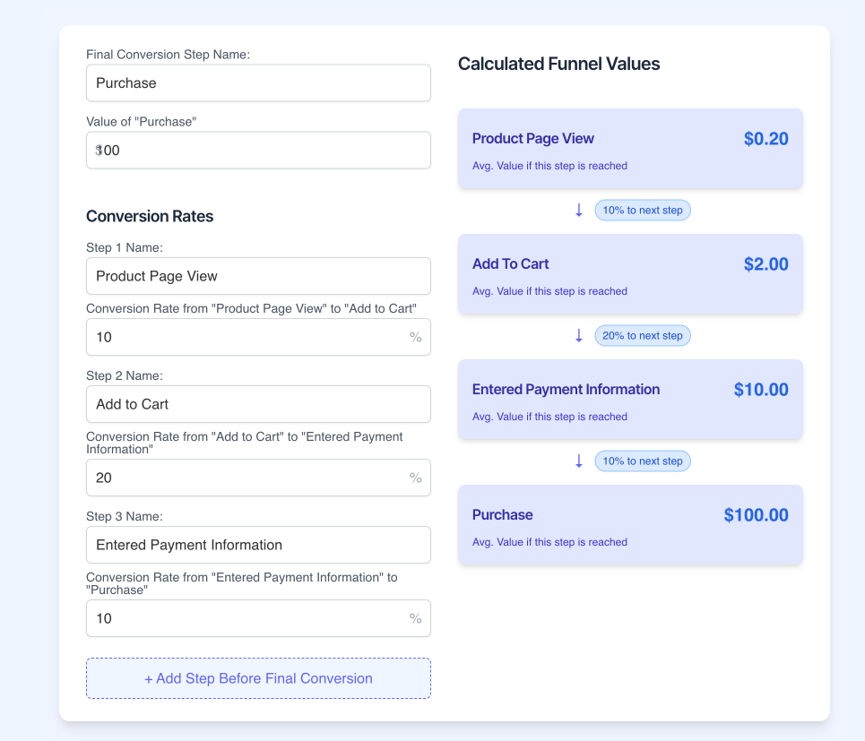Click the "10% to next step" badge under Product Page View
This screenshot has height=741, width=865.
coord(643,211)
